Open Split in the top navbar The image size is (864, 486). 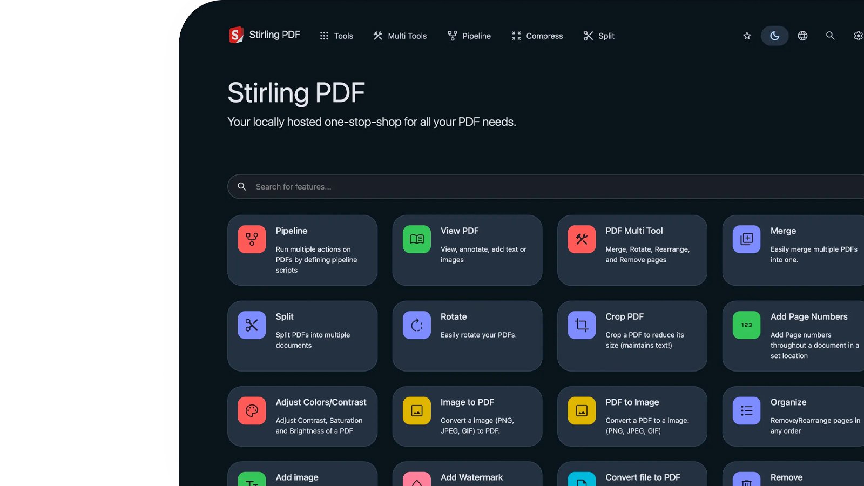[599, 36]
